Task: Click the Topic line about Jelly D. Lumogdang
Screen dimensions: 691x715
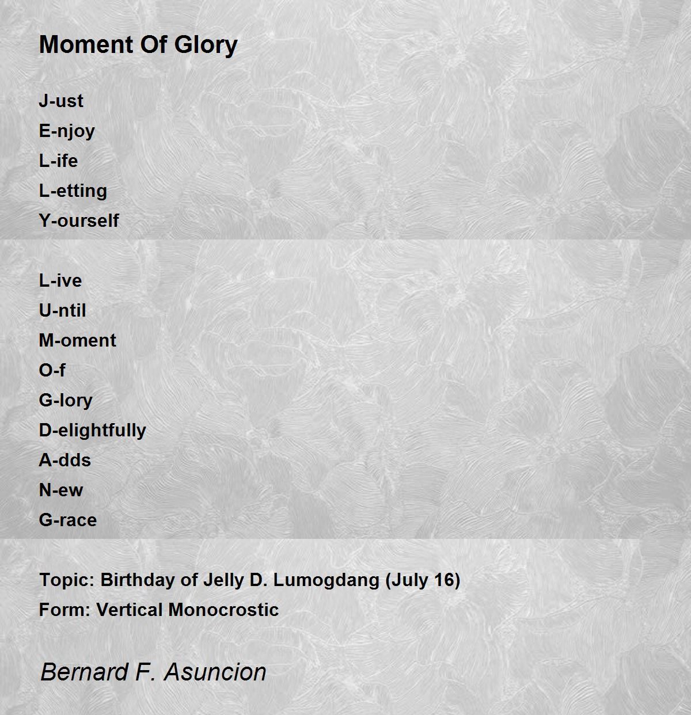Action: click(250, 580)
